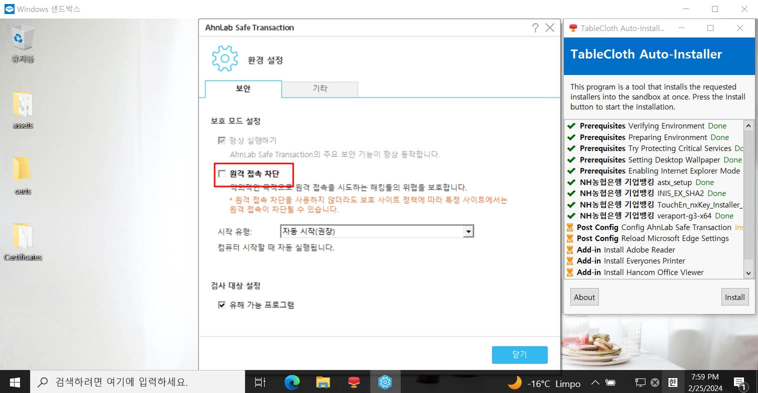758x393 pixels.
Task: Click hourglass icon beside Reload Microsoft Edge Settings
Action: (x=570, y=238)
